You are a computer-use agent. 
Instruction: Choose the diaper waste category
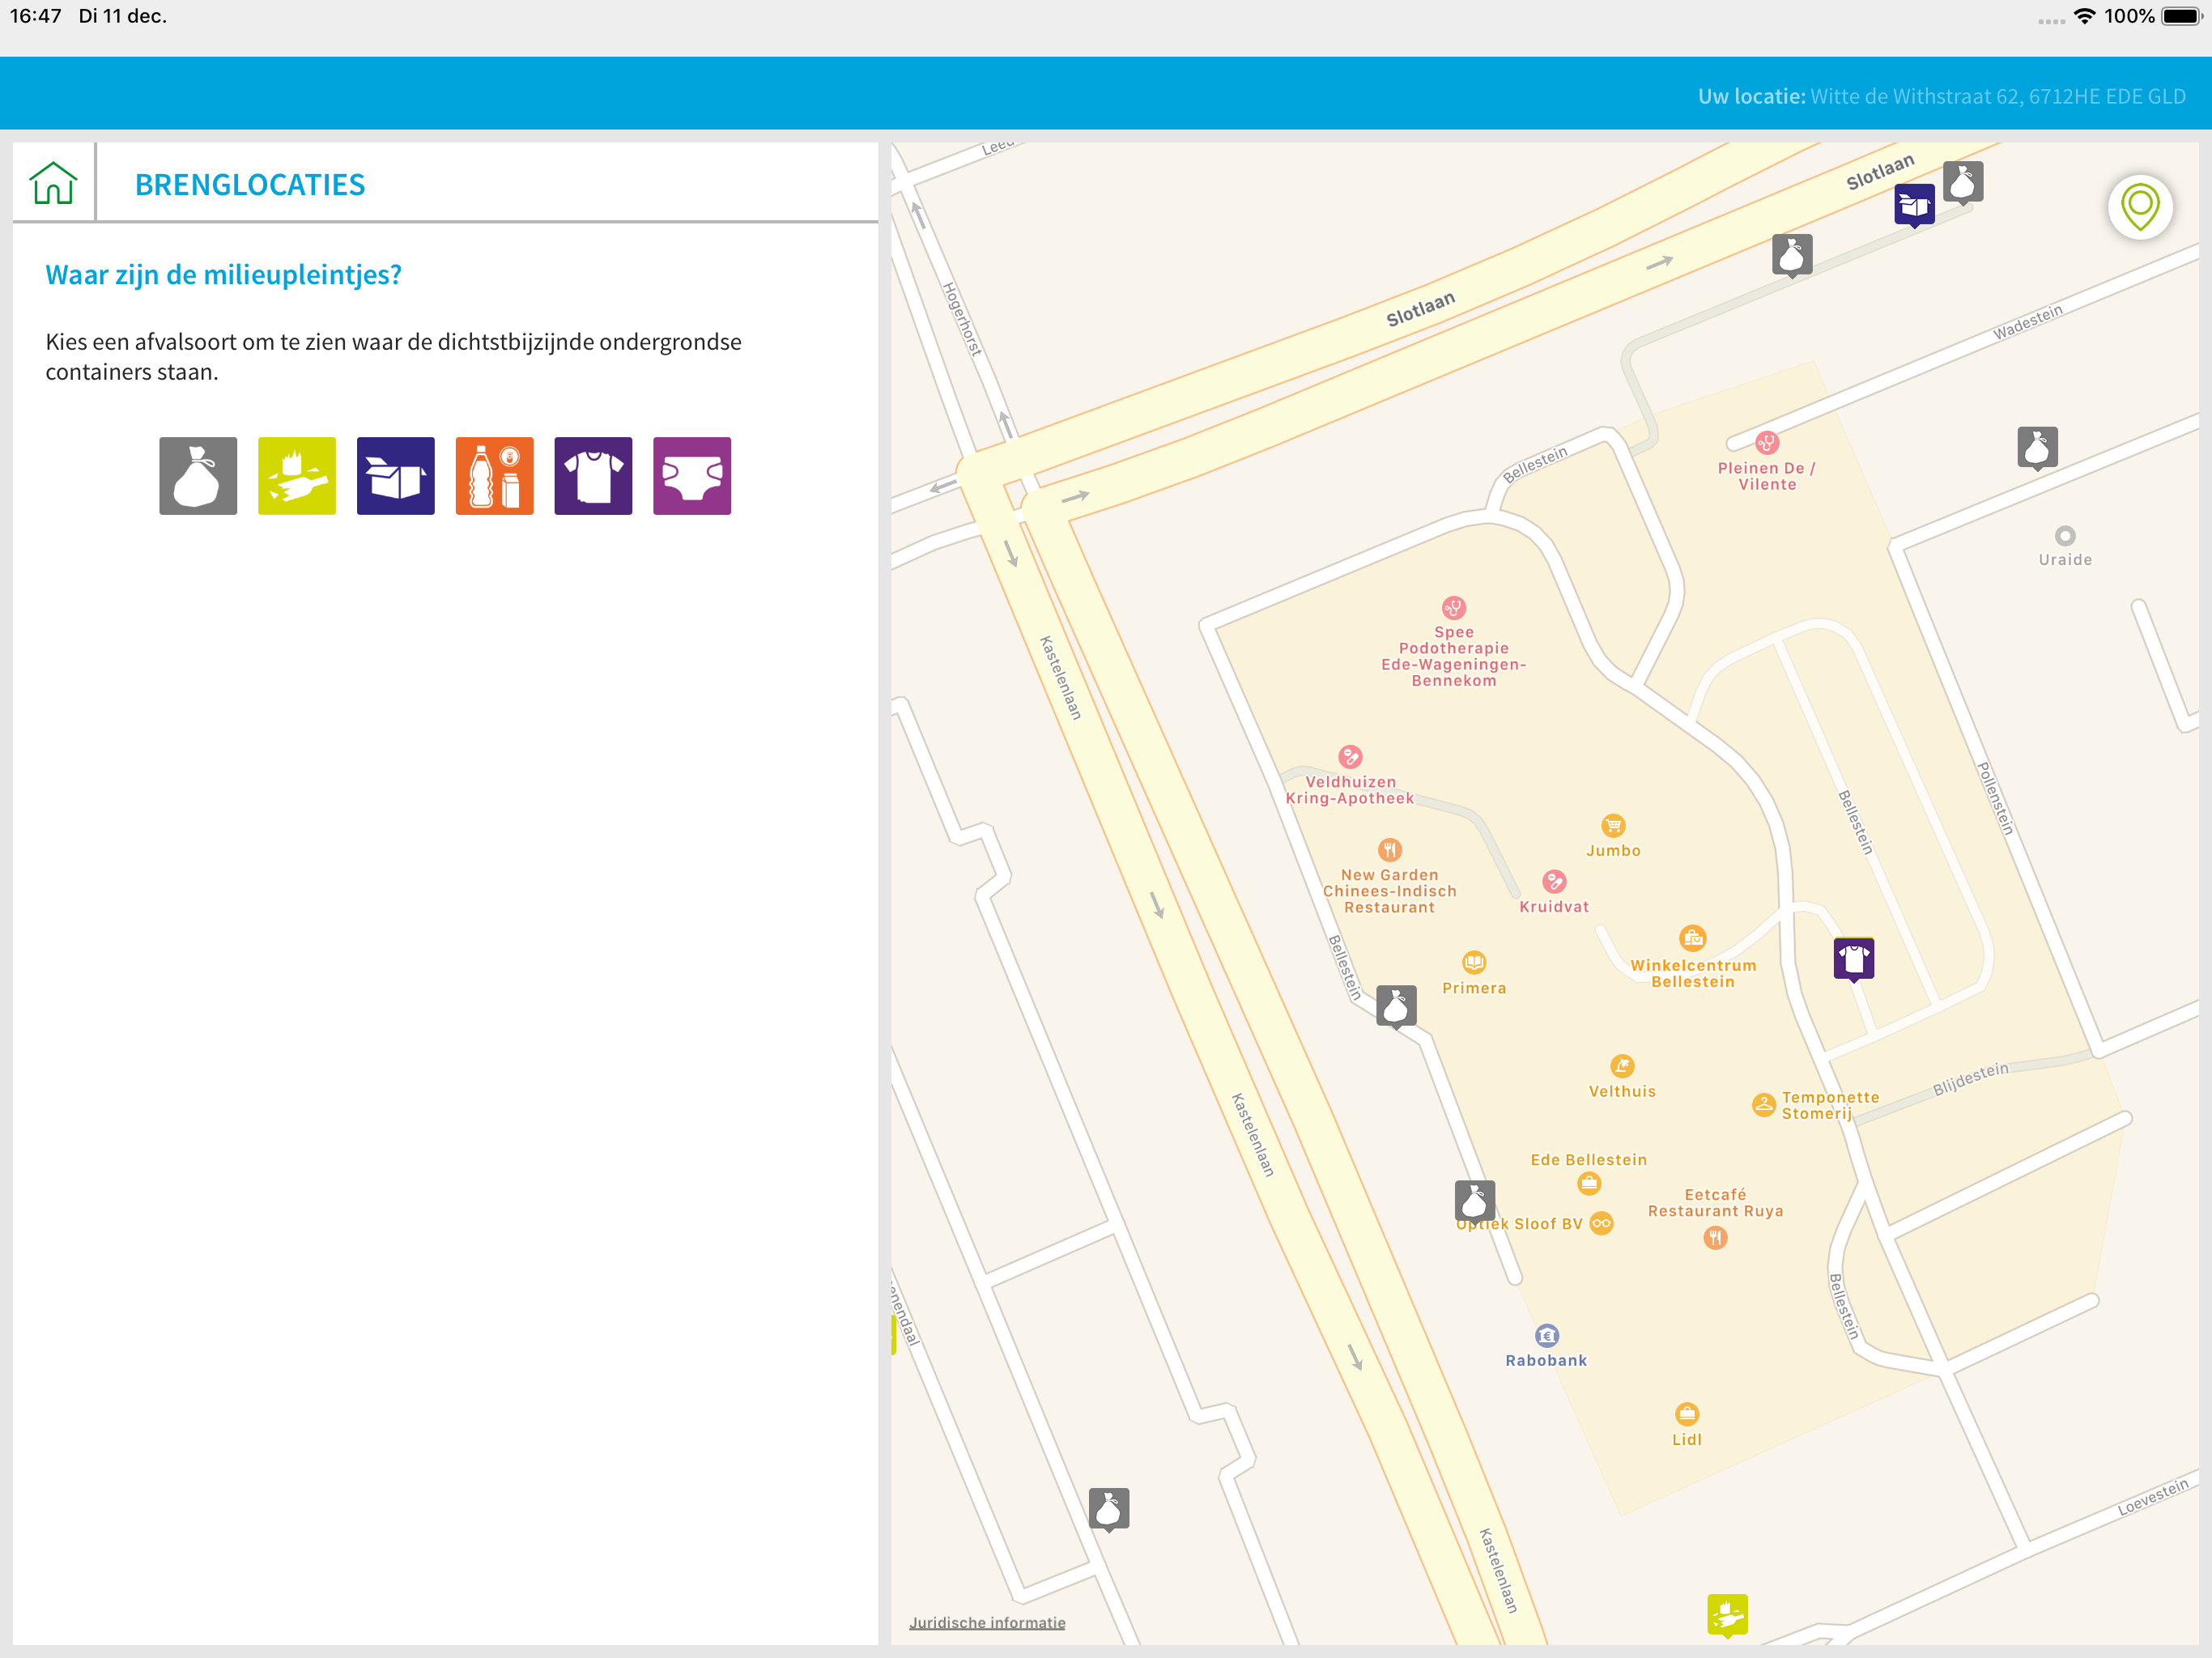(x=692, y=476)
